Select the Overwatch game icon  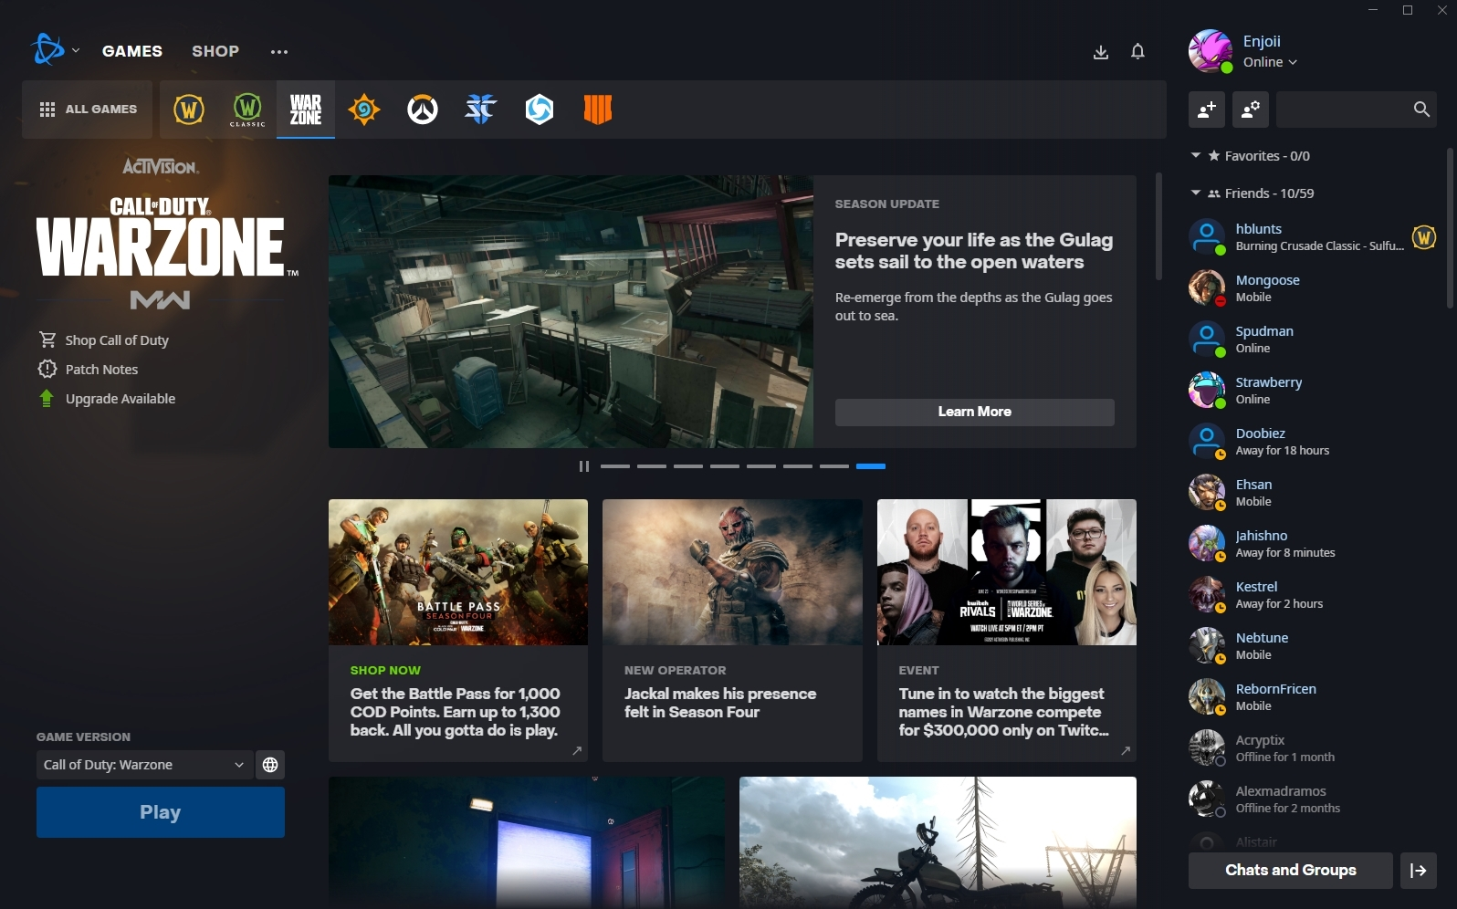coord(423,110)
